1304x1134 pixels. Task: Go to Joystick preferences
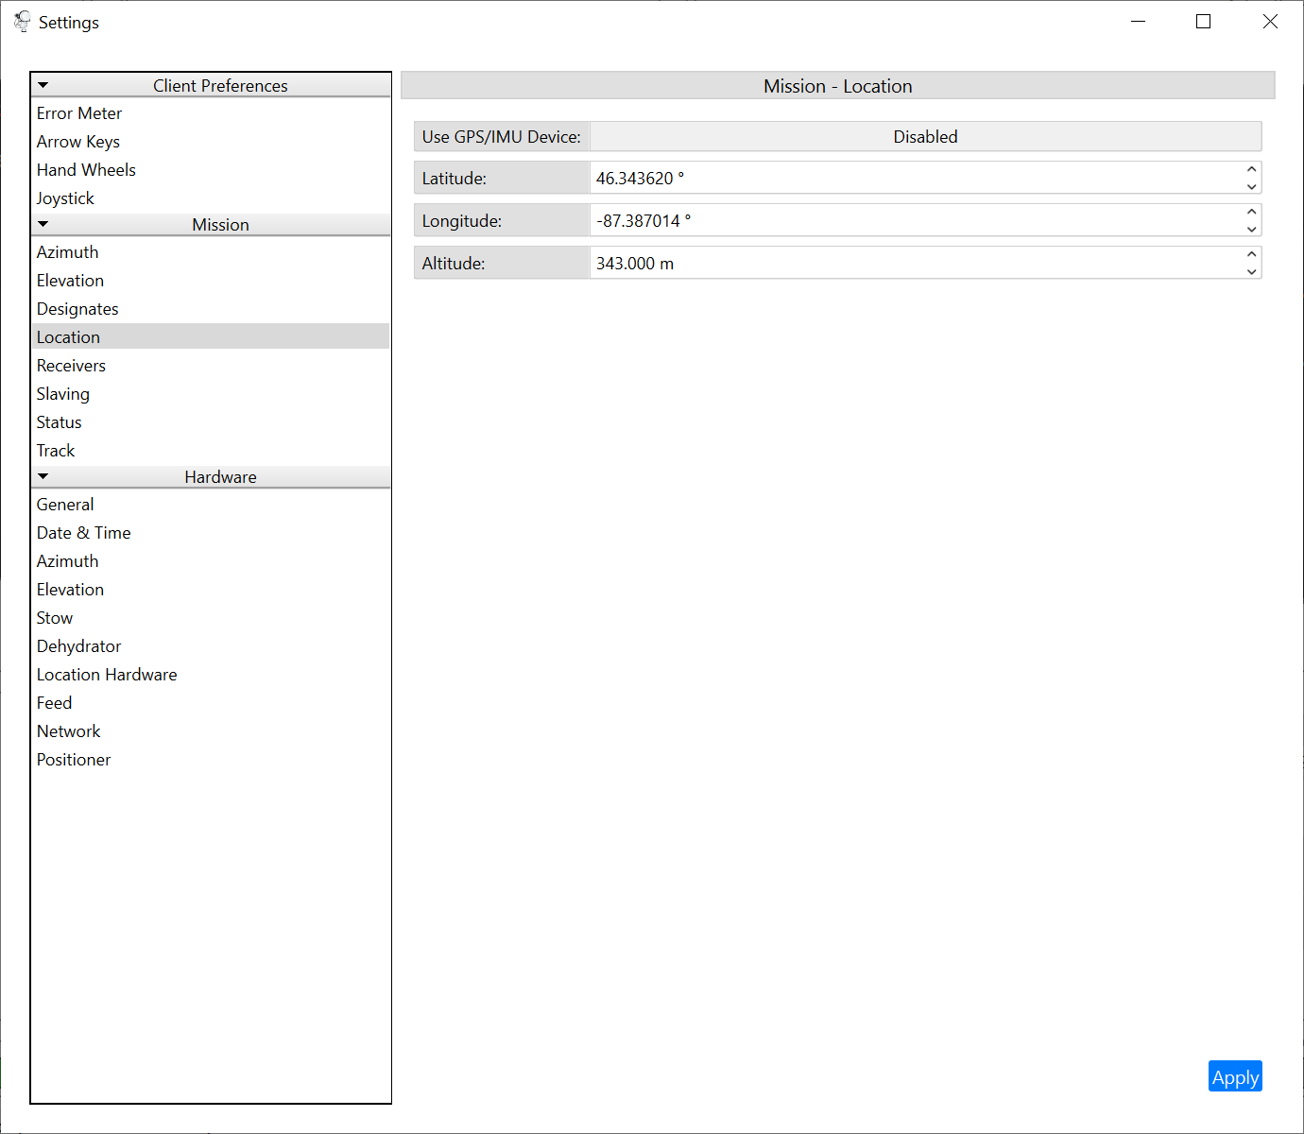tap(211, 198)
